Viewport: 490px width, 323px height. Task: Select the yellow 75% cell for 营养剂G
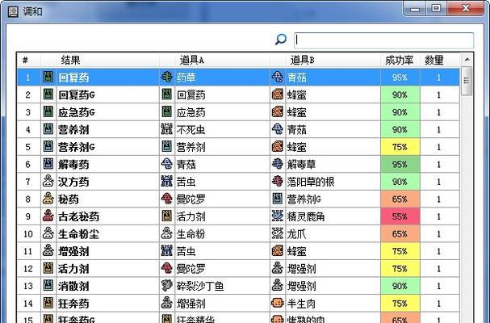(x=400, y=147)
